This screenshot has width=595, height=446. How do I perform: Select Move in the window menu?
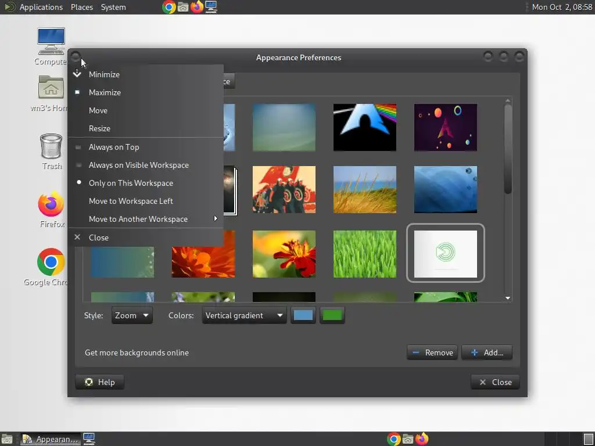pos(146,110)
